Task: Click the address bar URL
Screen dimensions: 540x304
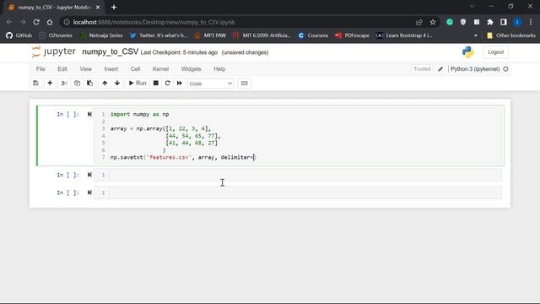Action: pos(154,22)
